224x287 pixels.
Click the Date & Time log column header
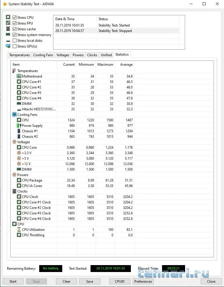click(x=75, y=19)
